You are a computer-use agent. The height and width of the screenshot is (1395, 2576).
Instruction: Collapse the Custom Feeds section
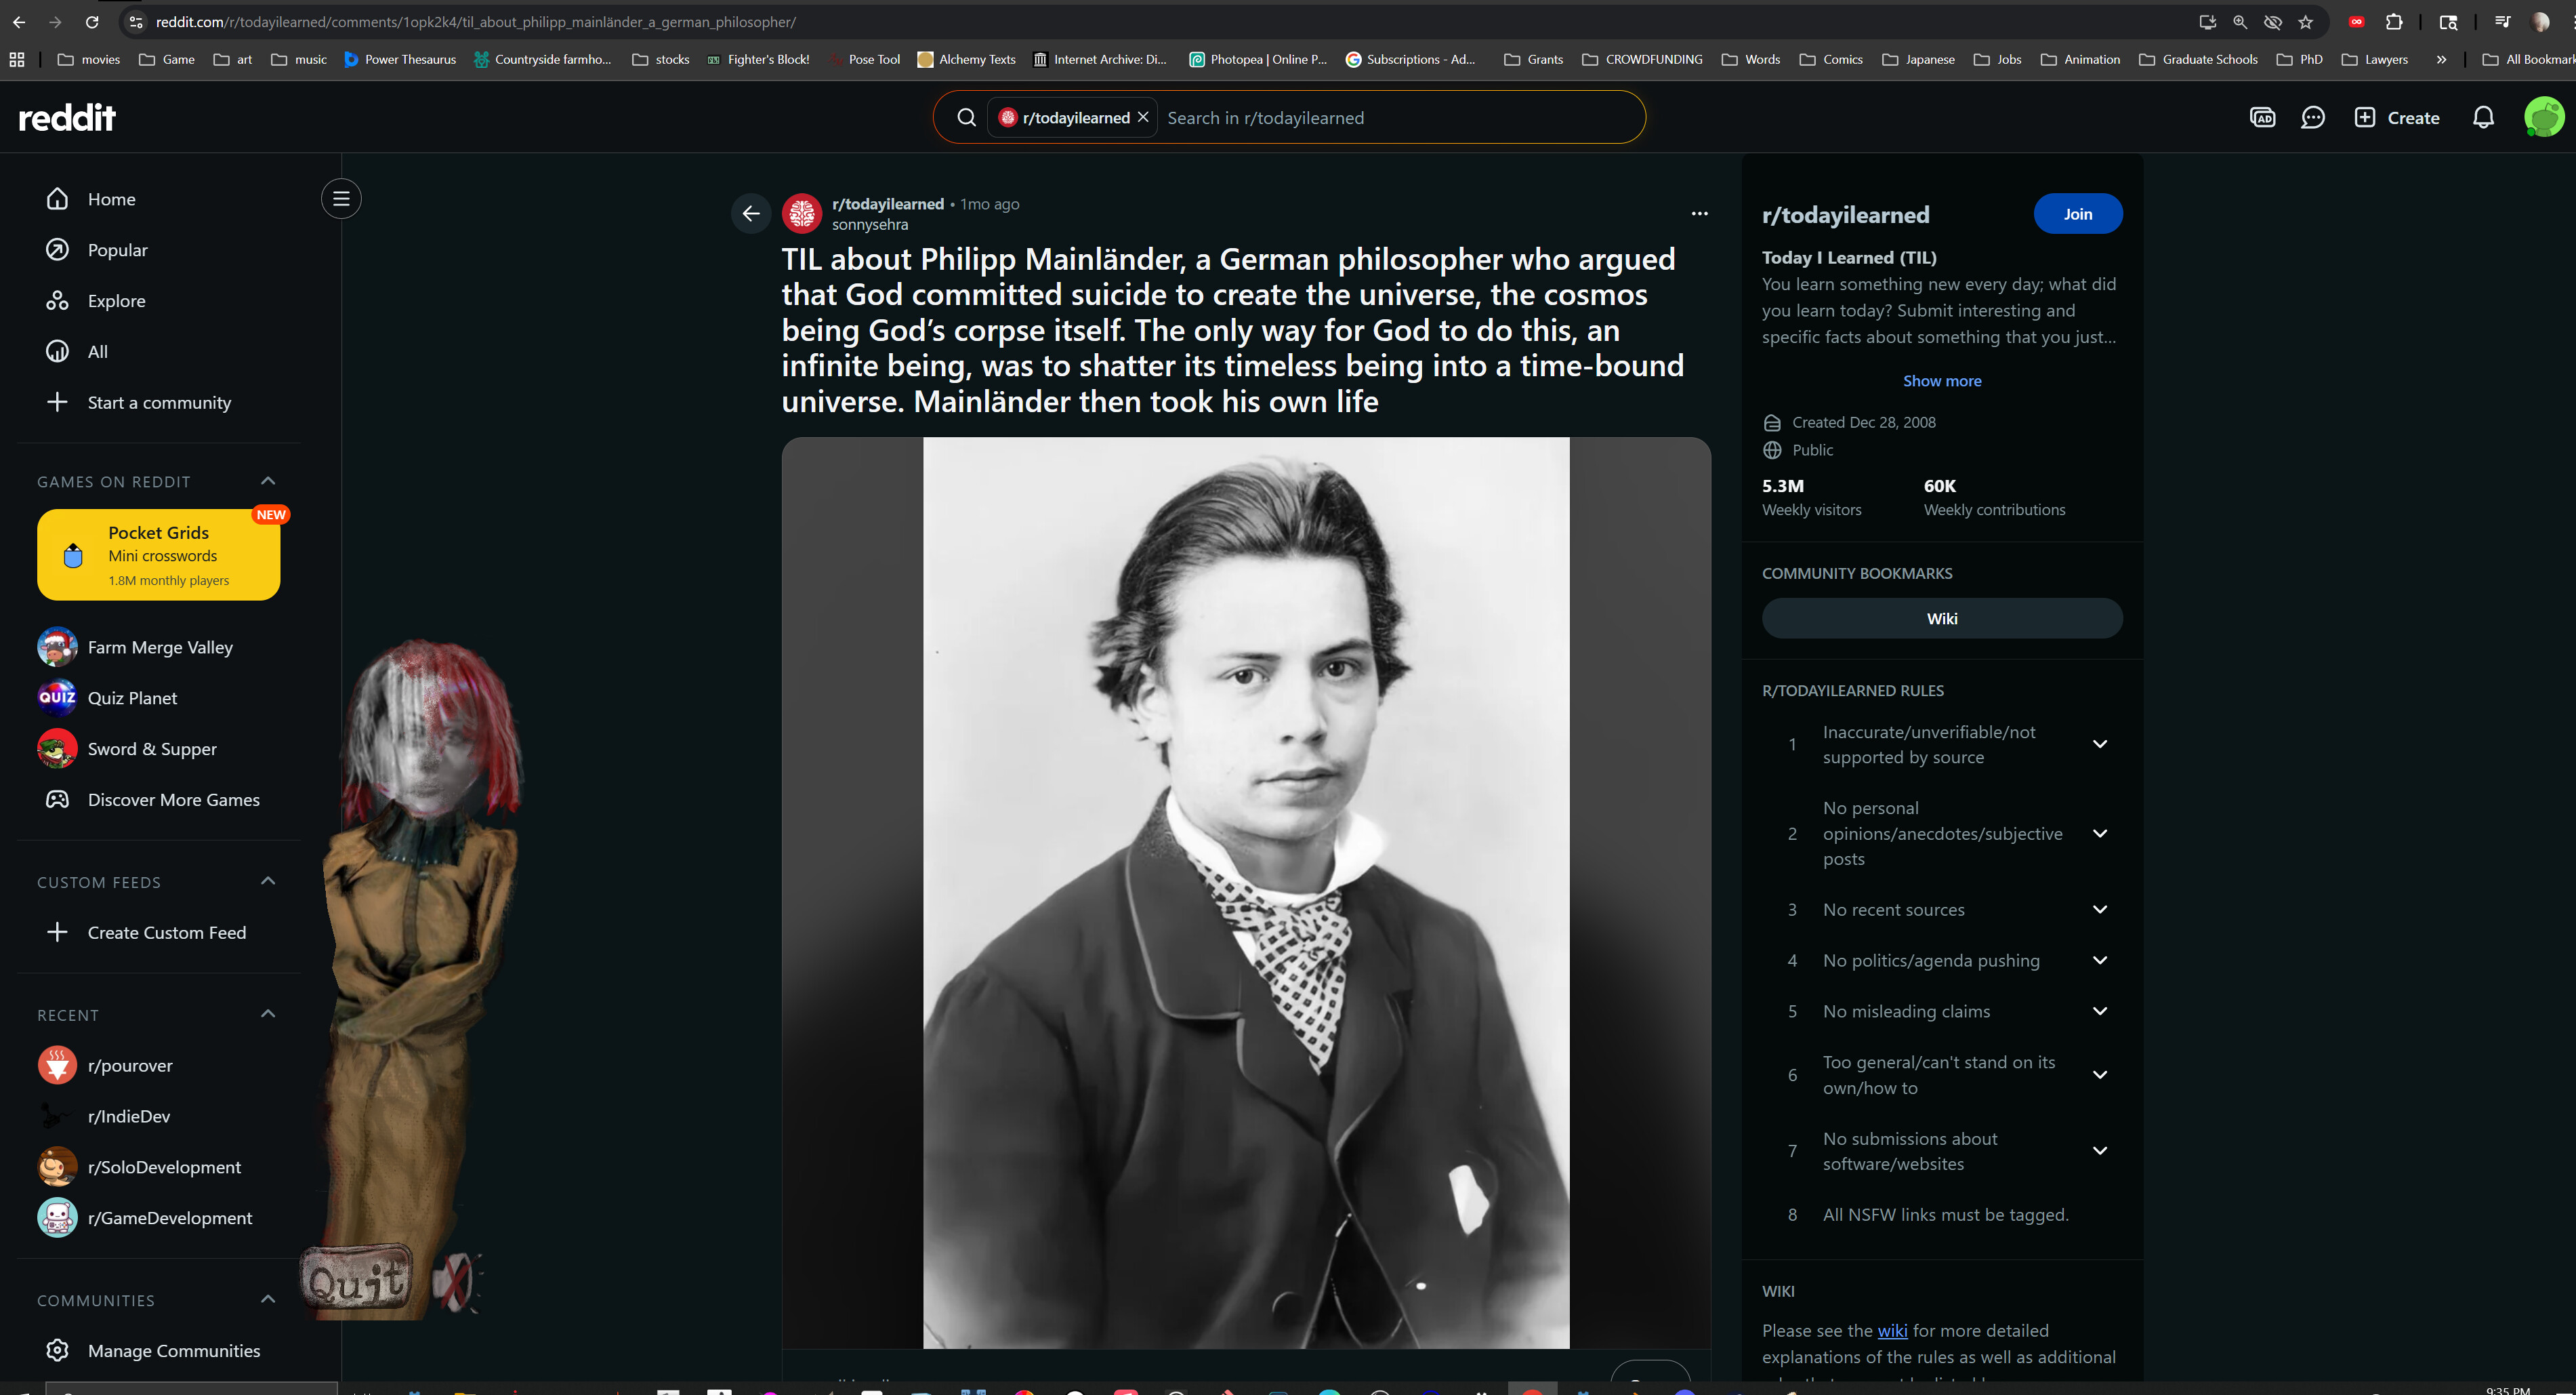268,882
